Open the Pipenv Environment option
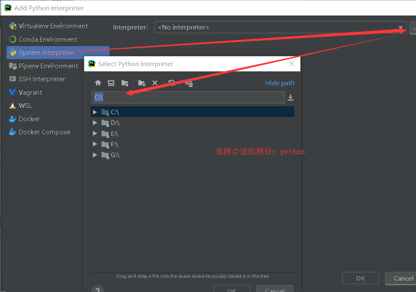This screenshot has width=416, height=292. tap(43, 66)
